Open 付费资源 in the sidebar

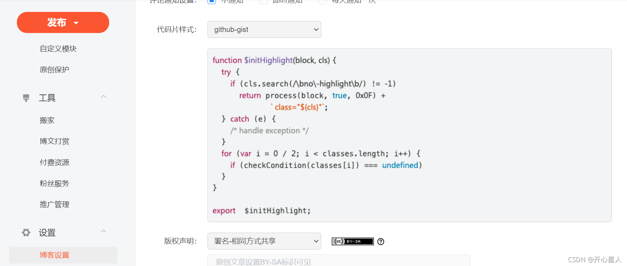pos(54,162)
